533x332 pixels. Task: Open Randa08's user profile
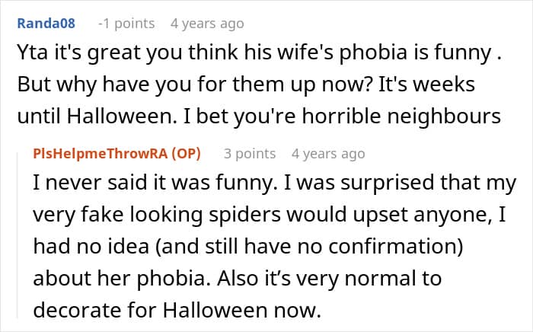(x=44, y=24)
